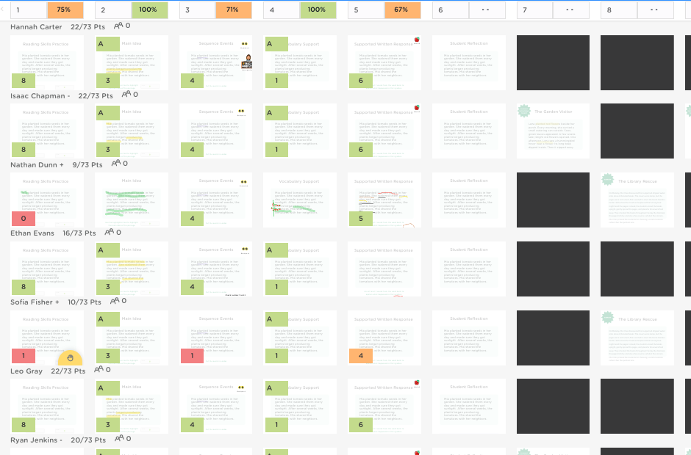
Task: Open Hannah Carter's group members icon
Action: point(118,26)
